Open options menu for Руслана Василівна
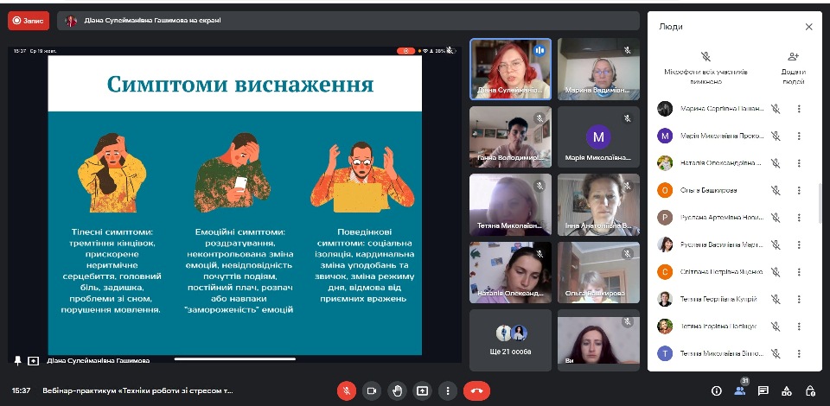The width and height of the screenshot is (830, 406). [799, 244]
